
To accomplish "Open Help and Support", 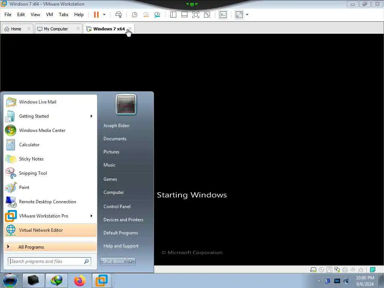I will (121, 246).
